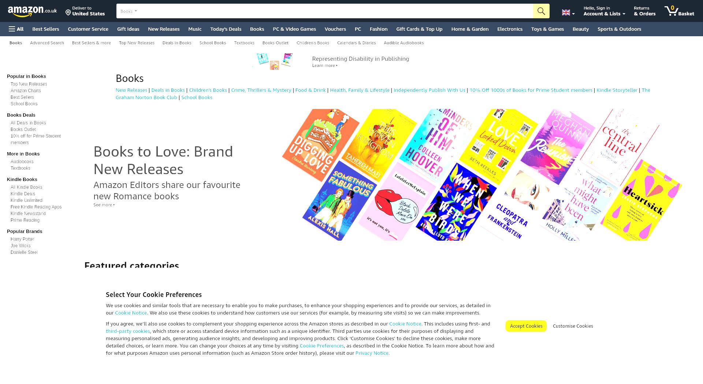Viewport: 703px width, 384px height.
Task: Click the search magnifier button
Action: click(541, 11)
